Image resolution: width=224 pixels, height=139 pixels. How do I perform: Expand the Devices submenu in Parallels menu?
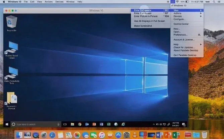pos(187,16)
